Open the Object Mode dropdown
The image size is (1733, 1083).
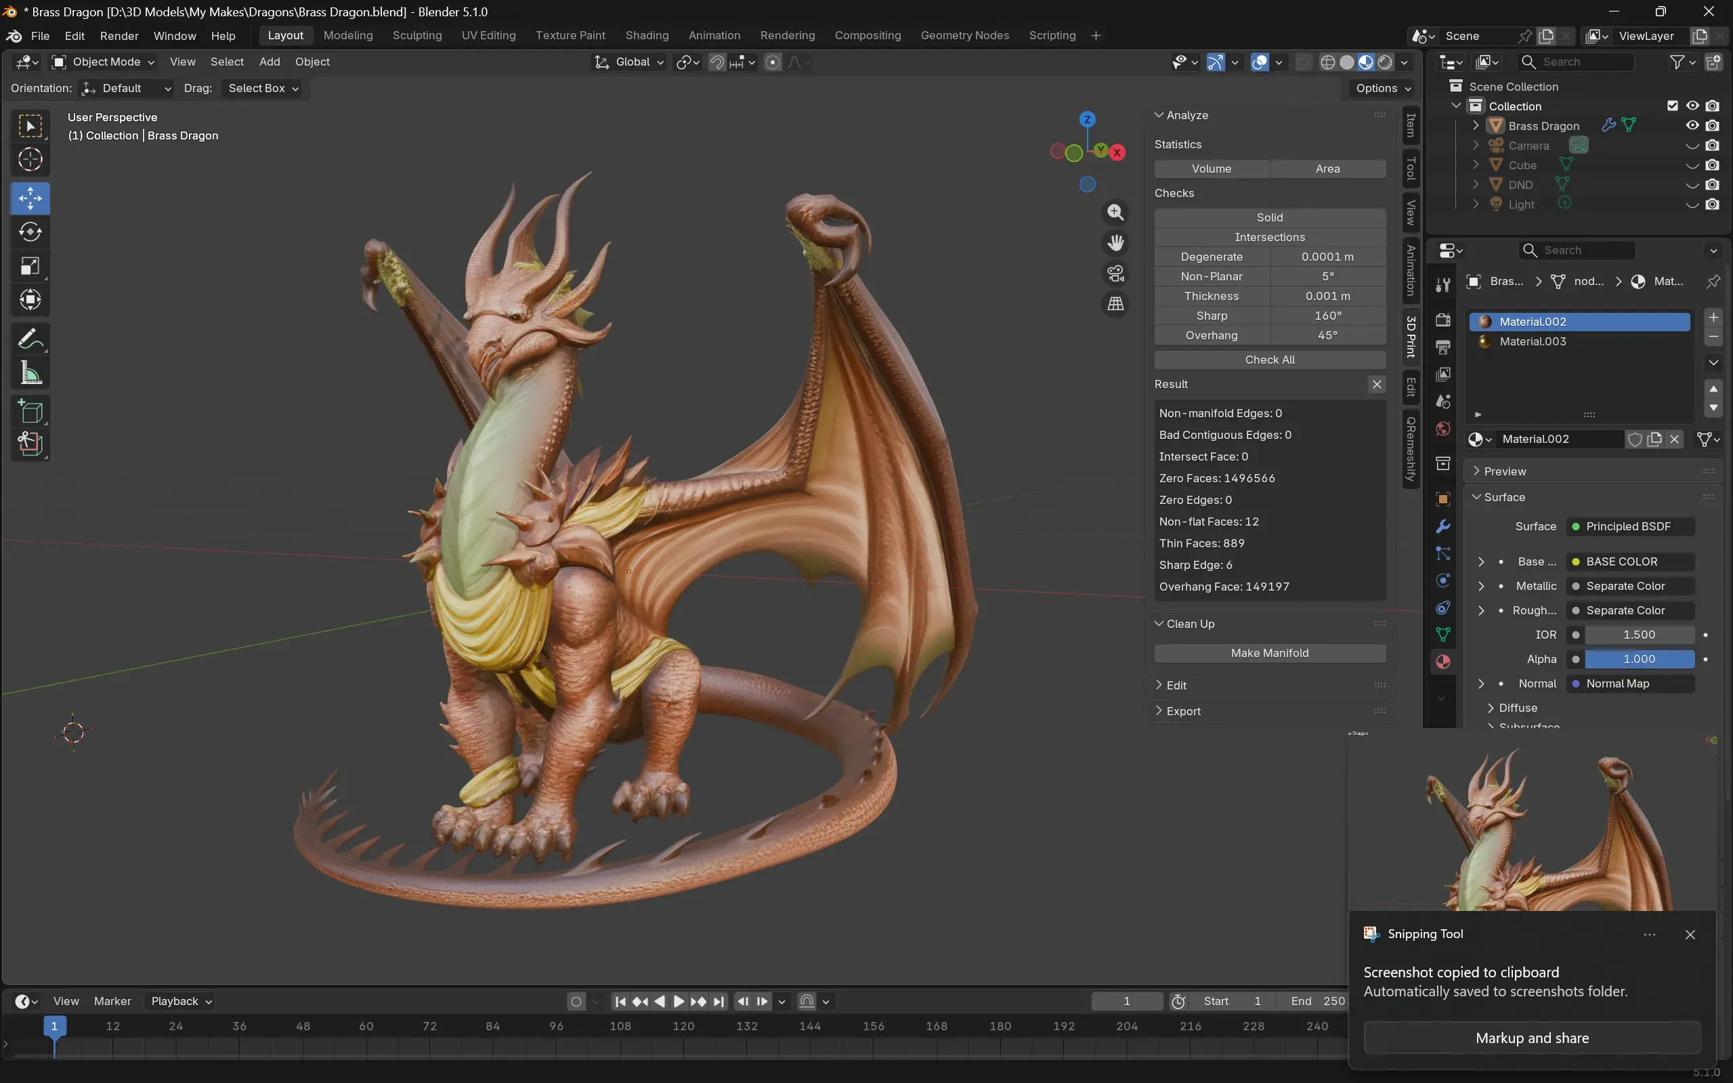[x=104, y=62]
